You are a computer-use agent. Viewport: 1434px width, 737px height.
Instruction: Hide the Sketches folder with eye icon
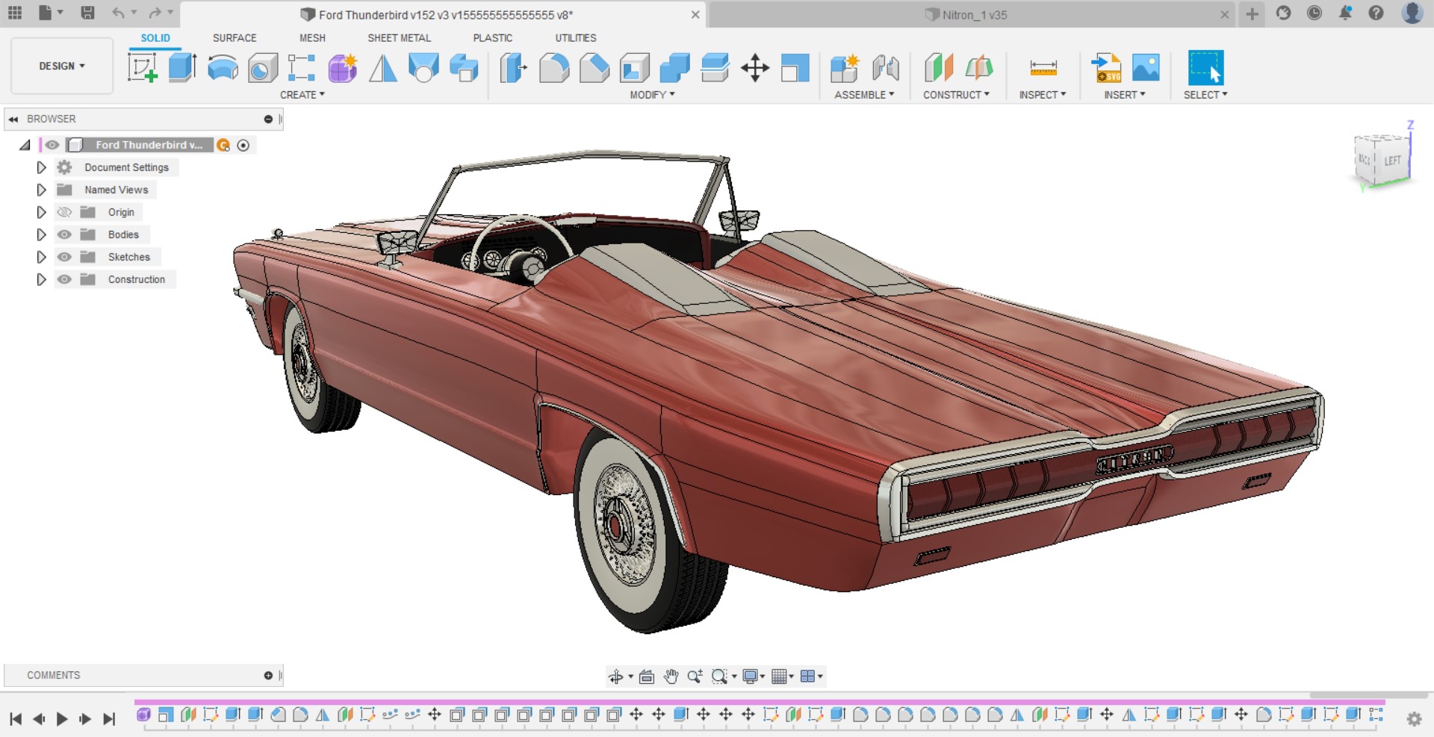coord(65,257)
